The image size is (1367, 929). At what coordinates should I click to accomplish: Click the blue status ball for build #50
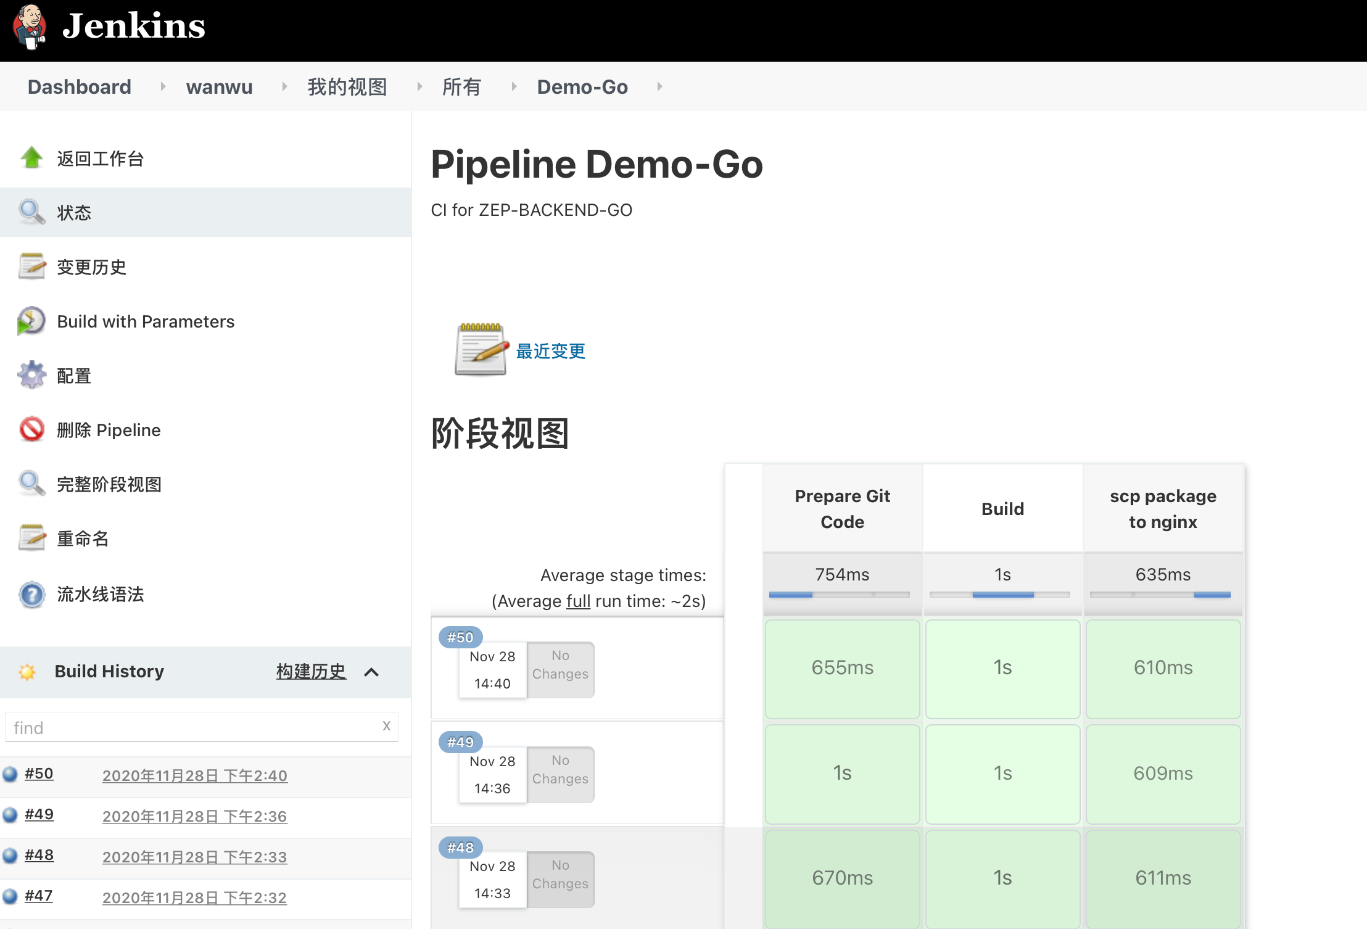coord(10,774)
